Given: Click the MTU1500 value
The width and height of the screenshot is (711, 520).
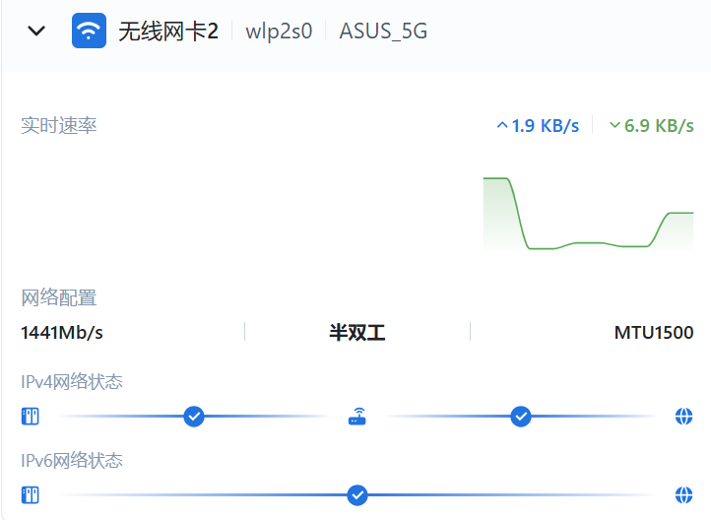Looking at the screenshot, I should (x=654, y=333).
